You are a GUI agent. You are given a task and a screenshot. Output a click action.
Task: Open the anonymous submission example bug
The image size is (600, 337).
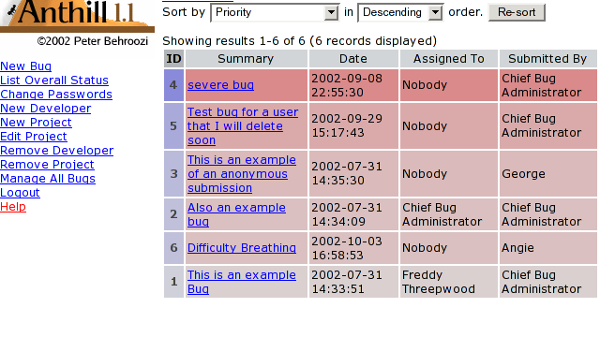point(242,174)
